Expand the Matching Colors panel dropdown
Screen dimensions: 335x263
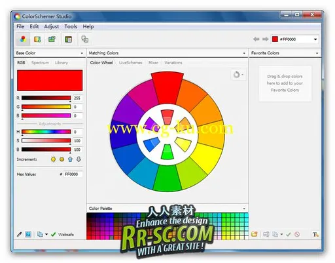click(244, 53)
